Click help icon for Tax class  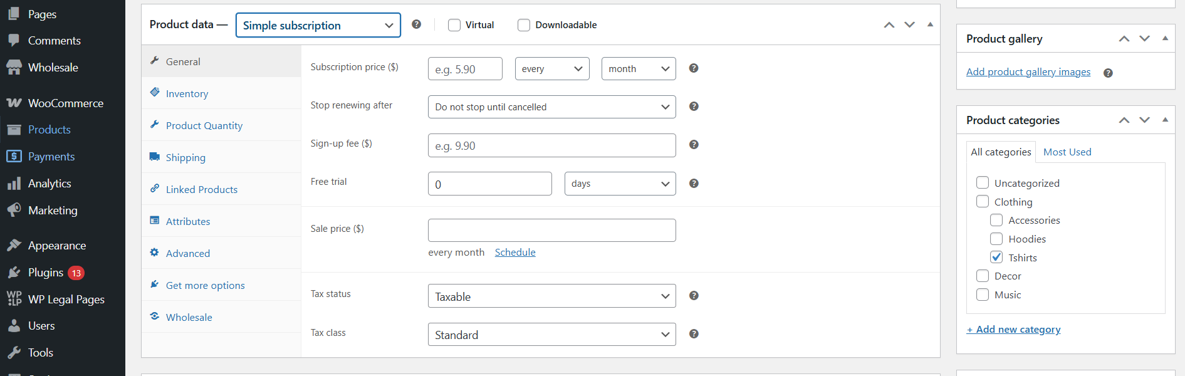coord(694,334)
